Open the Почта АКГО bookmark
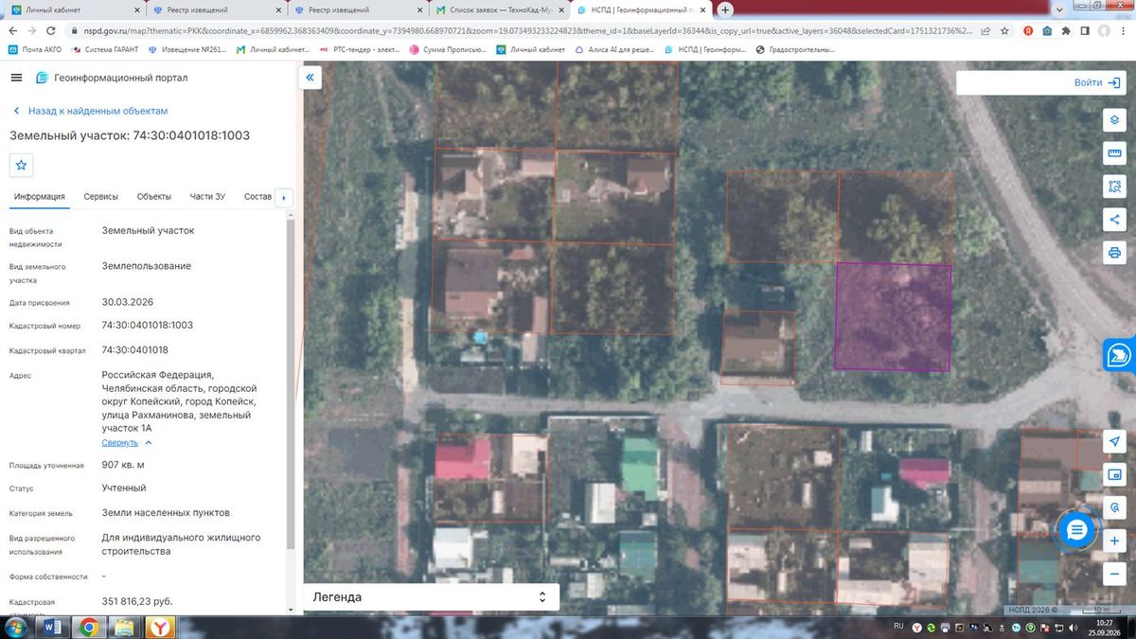1136x639 pixels. pos(34,49)
